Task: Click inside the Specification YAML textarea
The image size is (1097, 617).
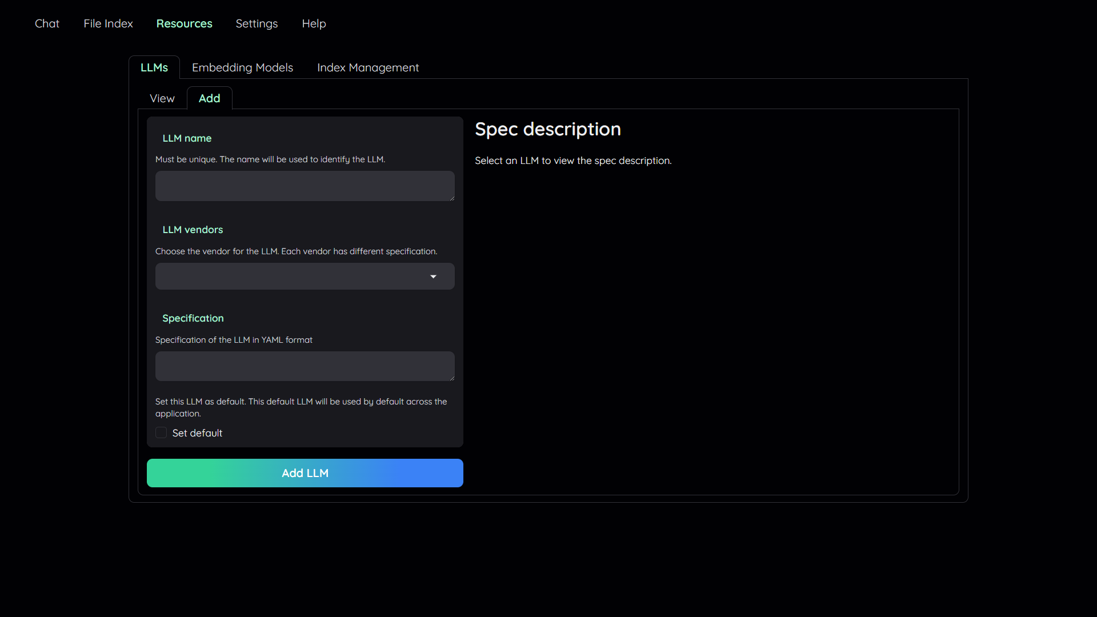Action: [x=305, y=366]
